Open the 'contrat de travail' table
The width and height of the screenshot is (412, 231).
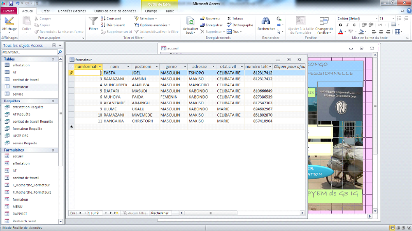[25, 80]
